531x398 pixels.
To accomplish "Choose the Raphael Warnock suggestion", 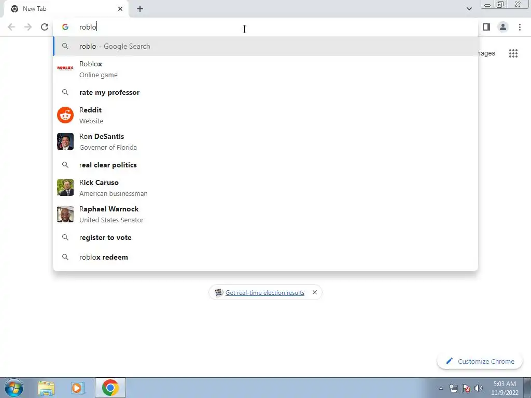I will point(265,214).
